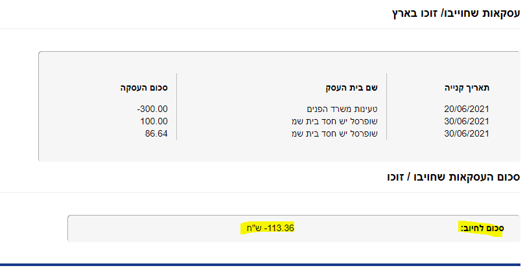Click the תאריך קנייה column header
The image size is (525, 268).
pyautogui.click(x=467, y=88)
